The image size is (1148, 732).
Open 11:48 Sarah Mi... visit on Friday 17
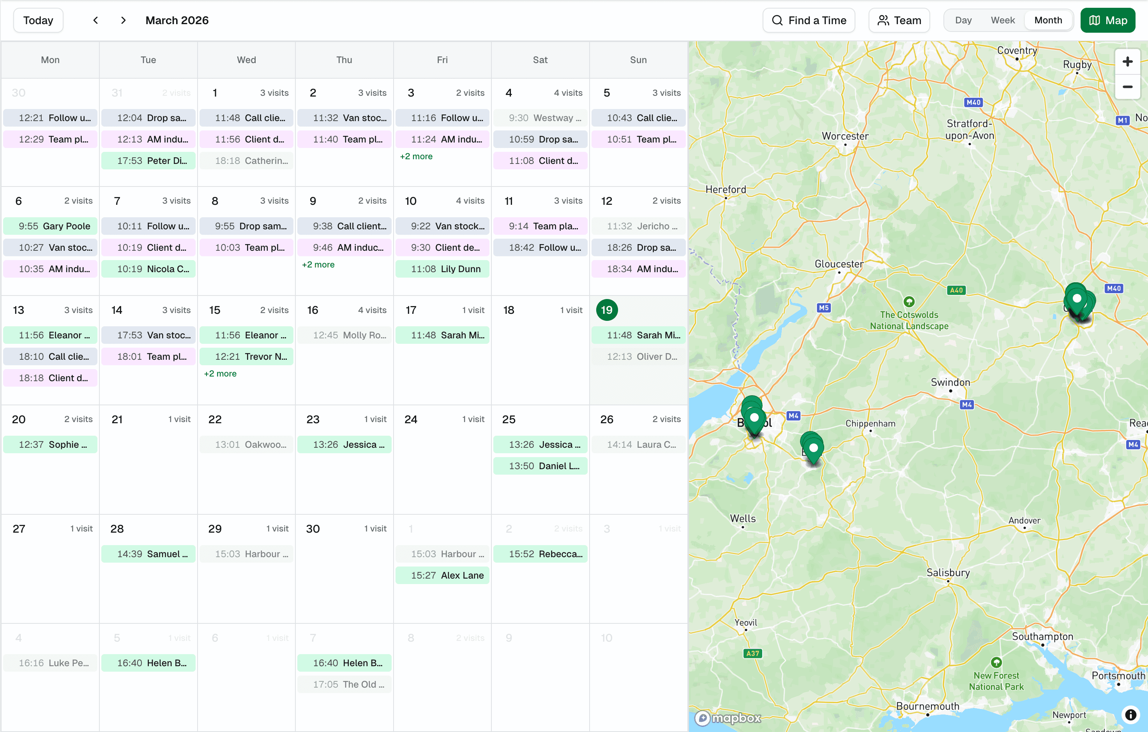point(442,335)
